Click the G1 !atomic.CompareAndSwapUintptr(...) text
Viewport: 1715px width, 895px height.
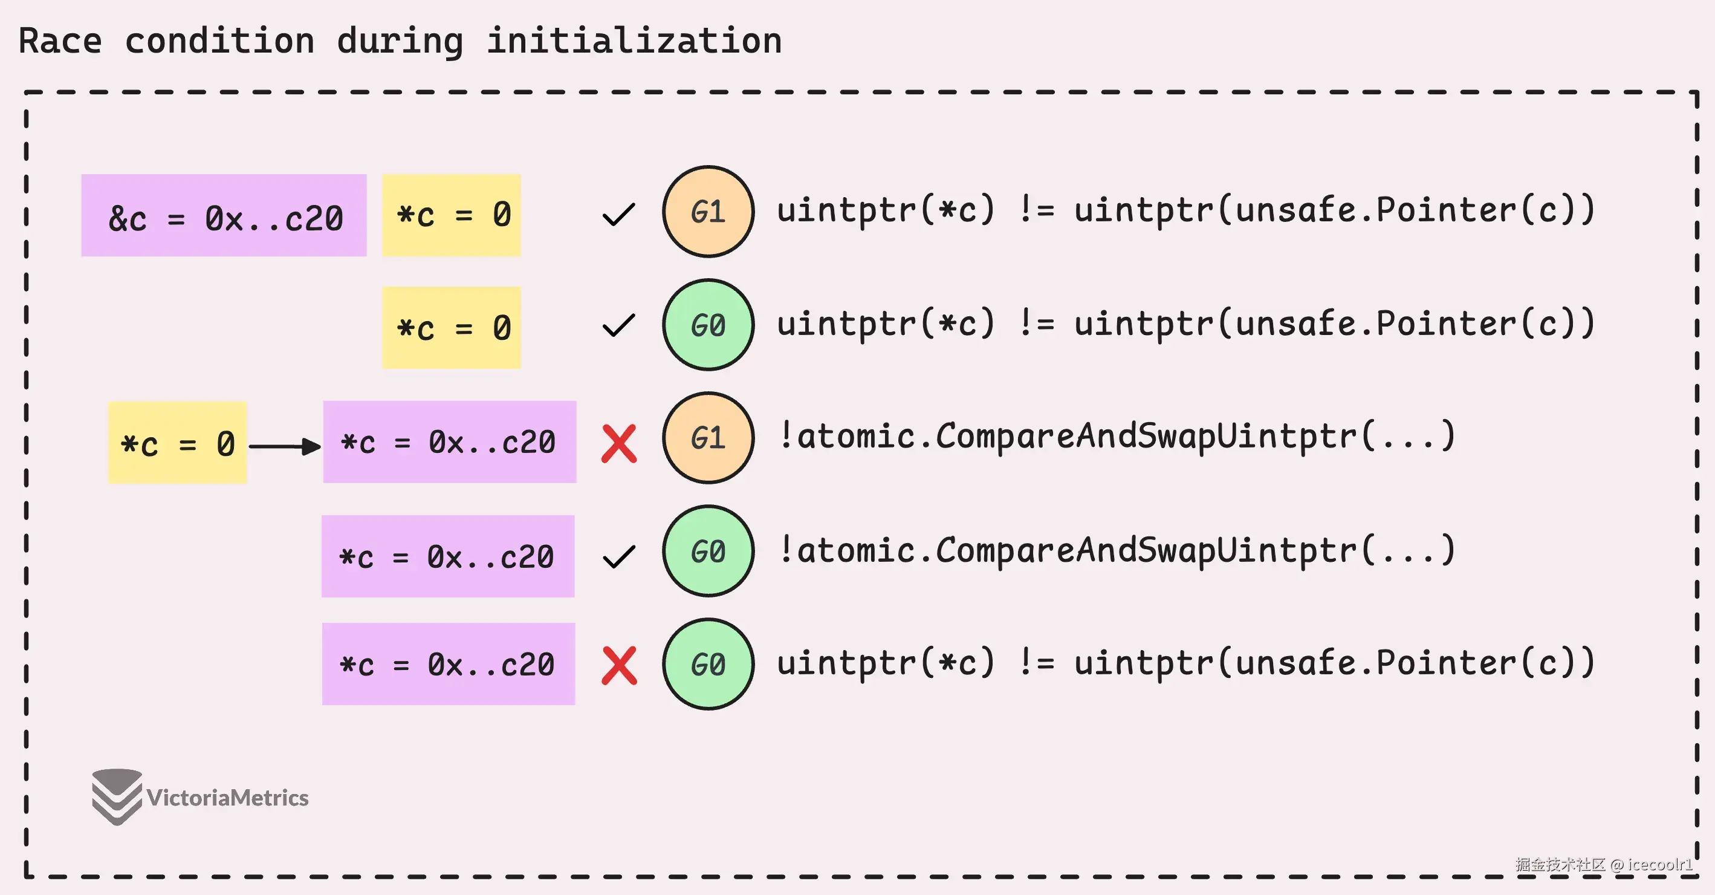click(x=1117, y=436)
